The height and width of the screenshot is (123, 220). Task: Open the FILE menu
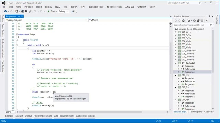tap(4, 7)
